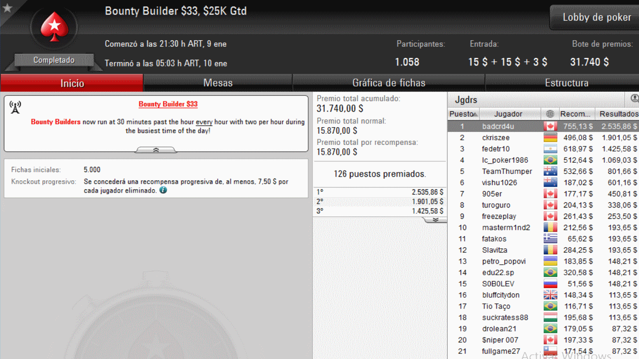Open the knockout progresivo info icon
The height and width of the screenshot is (359, 639).
pos(163,190)
